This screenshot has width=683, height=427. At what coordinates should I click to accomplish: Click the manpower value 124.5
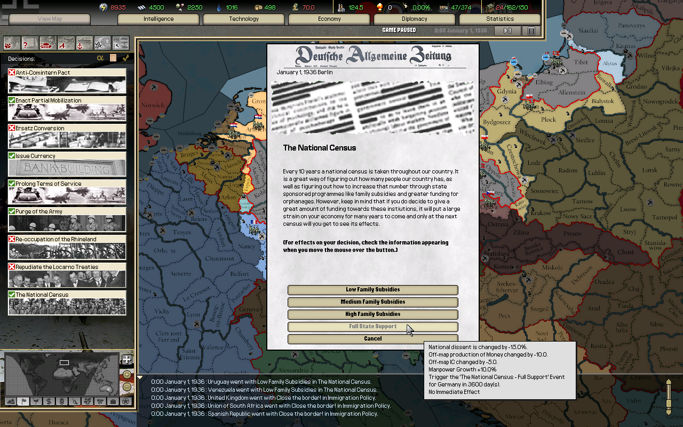[x=356, y=7]
